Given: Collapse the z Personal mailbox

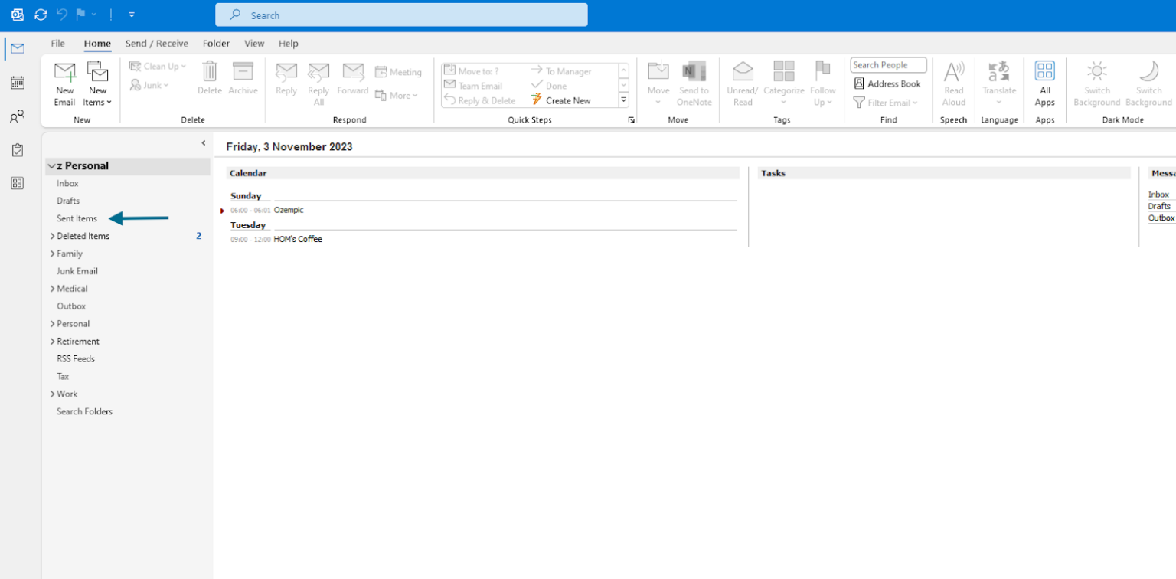Looking at the screenshot, I should coord(51,165).
